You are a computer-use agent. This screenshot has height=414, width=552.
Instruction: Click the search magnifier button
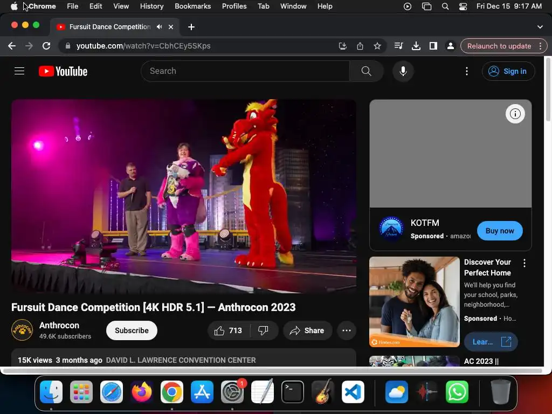pyautogui.click(x=366, y=71)
